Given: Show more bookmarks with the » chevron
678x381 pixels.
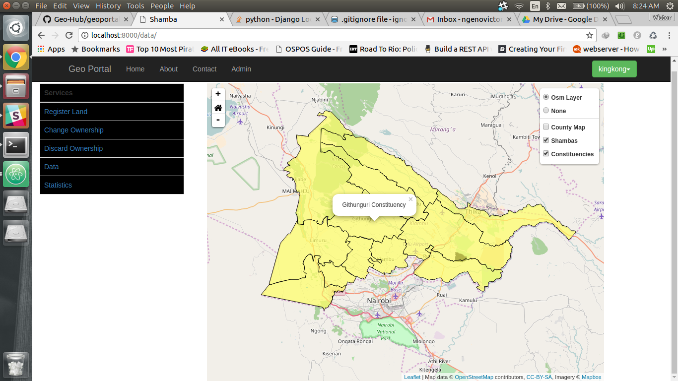Looking at the screenshot, I should click(x=664, y=49).
